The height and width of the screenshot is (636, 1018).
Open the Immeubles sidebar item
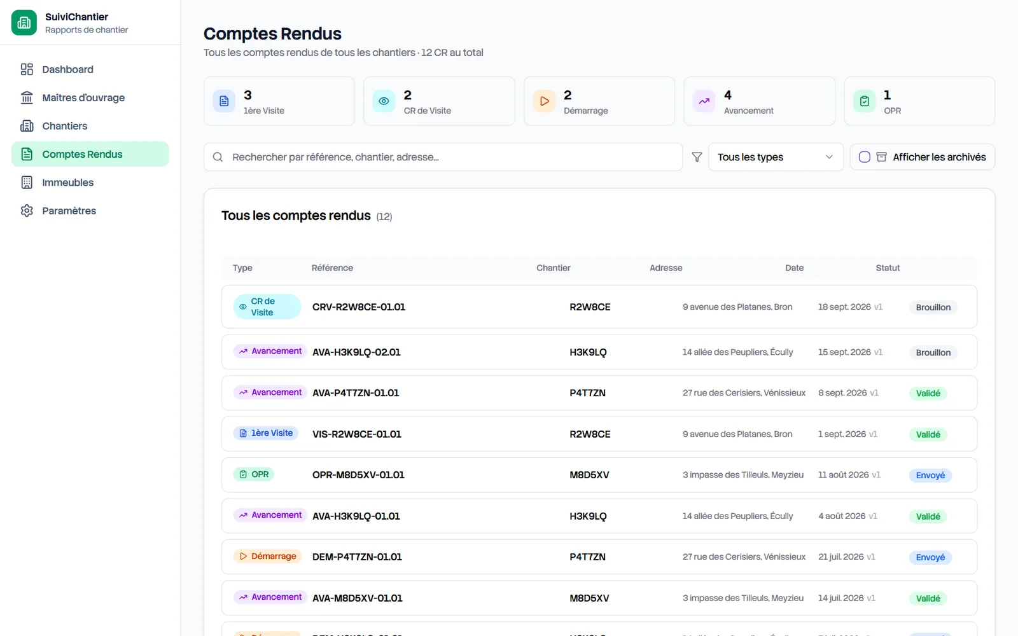(x=90, y=183)
